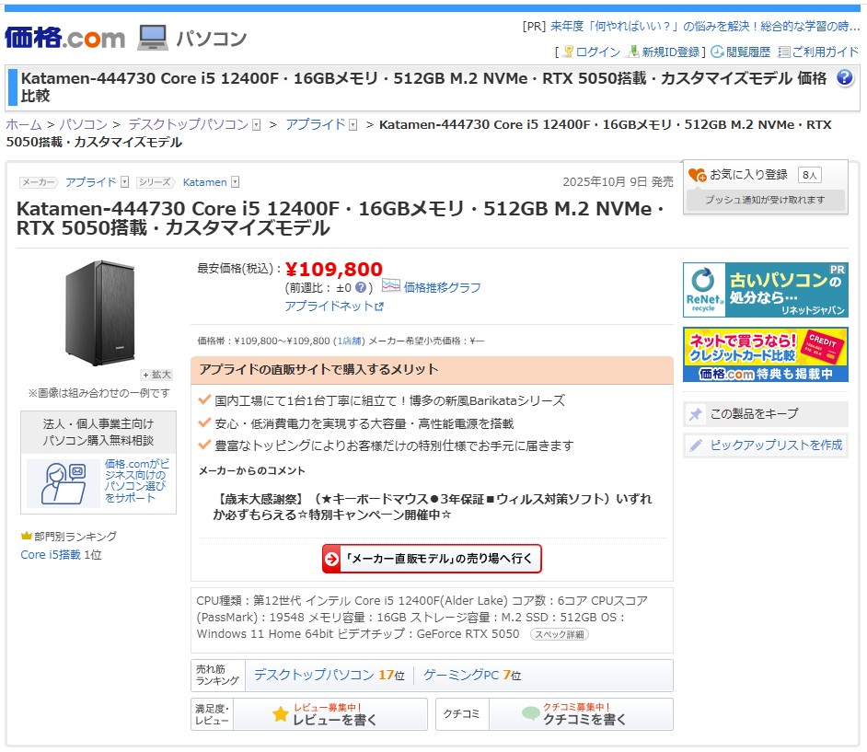Viewport: 867px width, 752px height.
Task: Click the price trend graph icon
Action: pyautogui.click(x=390, y=286)
